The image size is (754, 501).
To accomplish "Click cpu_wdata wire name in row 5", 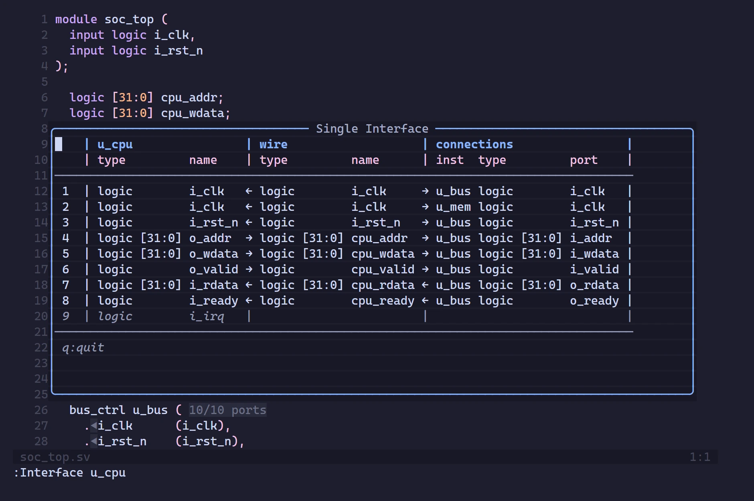I will pos(383,254).
